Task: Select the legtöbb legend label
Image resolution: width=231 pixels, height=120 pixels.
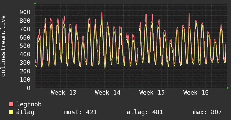Action: pos(29,104)
